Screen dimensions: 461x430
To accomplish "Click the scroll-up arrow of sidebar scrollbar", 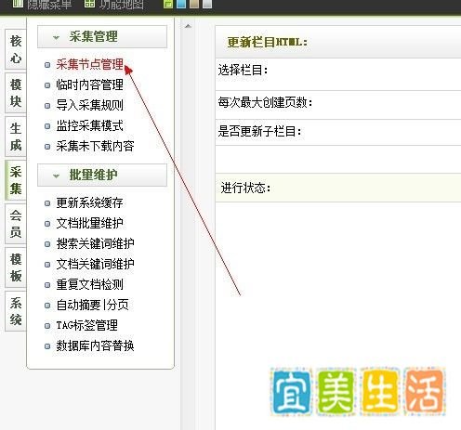I will pyautogui.click(x=188, y=26).
